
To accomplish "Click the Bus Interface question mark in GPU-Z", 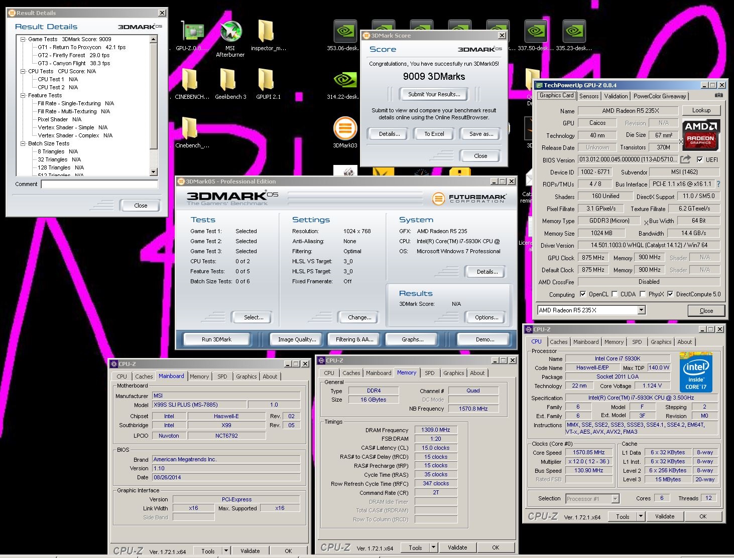I will point(718,184).
